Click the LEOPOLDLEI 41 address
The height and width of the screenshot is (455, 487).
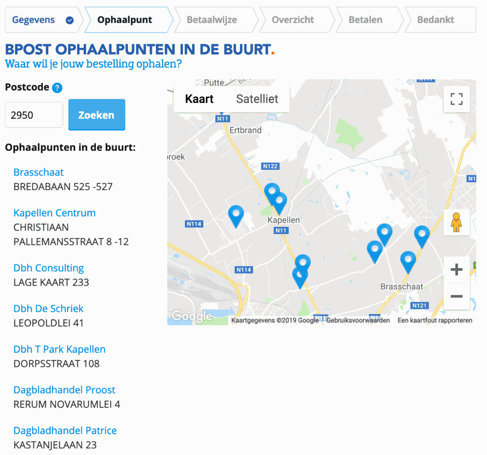click(x=48, y=323)
